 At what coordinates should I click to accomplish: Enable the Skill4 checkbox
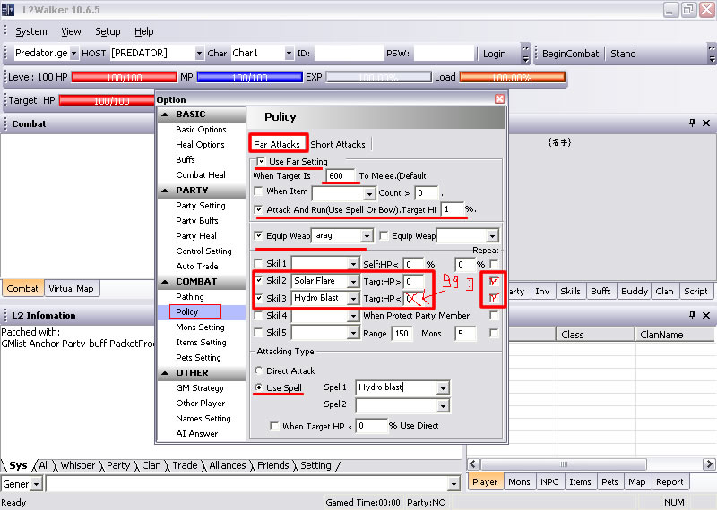coord(258,315)
